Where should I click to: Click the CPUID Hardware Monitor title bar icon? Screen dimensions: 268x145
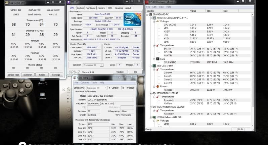click(146, 2)
